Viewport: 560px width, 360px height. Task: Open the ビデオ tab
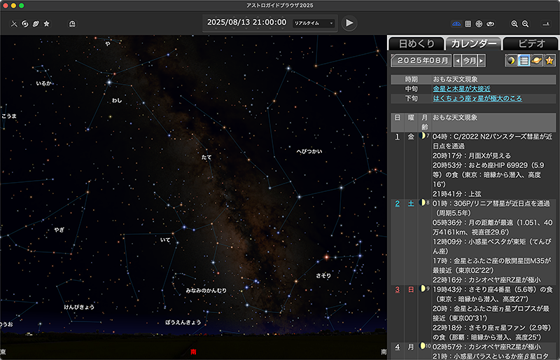click(531, 43)
